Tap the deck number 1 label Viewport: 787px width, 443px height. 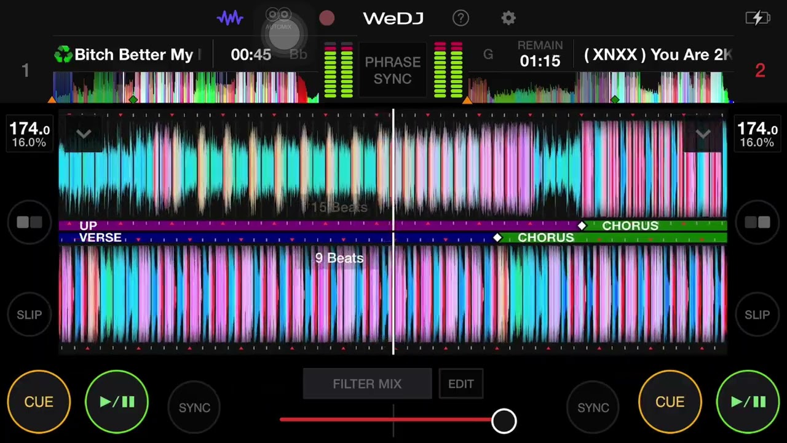(25, 71)
